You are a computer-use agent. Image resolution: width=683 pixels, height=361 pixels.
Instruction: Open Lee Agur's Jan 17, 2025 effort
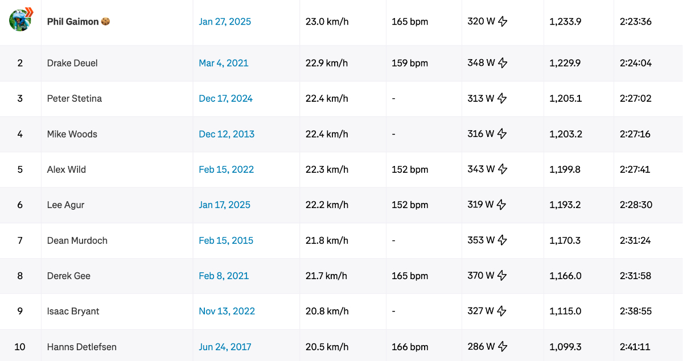(224, 205)
